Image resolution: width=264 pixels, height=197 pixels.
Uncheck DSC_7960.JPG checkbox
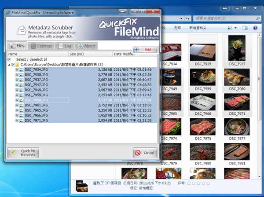17,100
